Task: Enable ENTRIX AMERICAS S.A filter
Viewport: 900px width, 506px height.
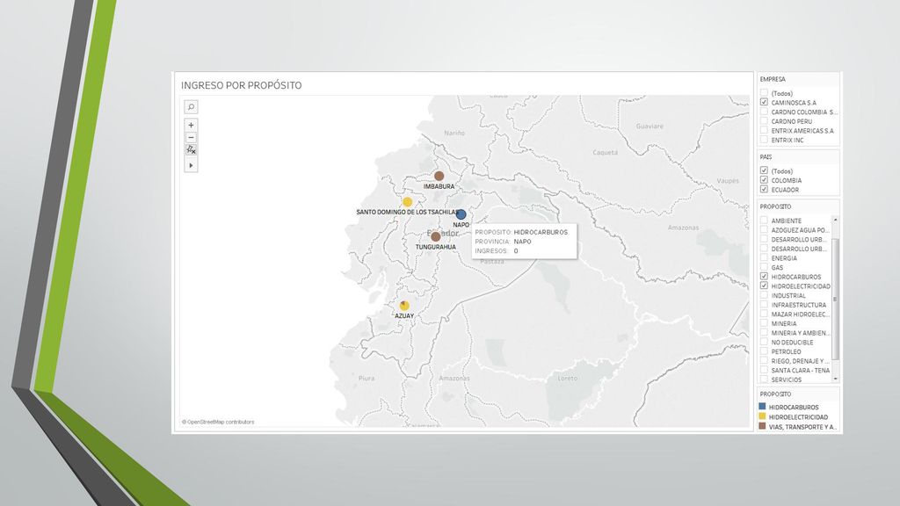Action: pos(764,130)
